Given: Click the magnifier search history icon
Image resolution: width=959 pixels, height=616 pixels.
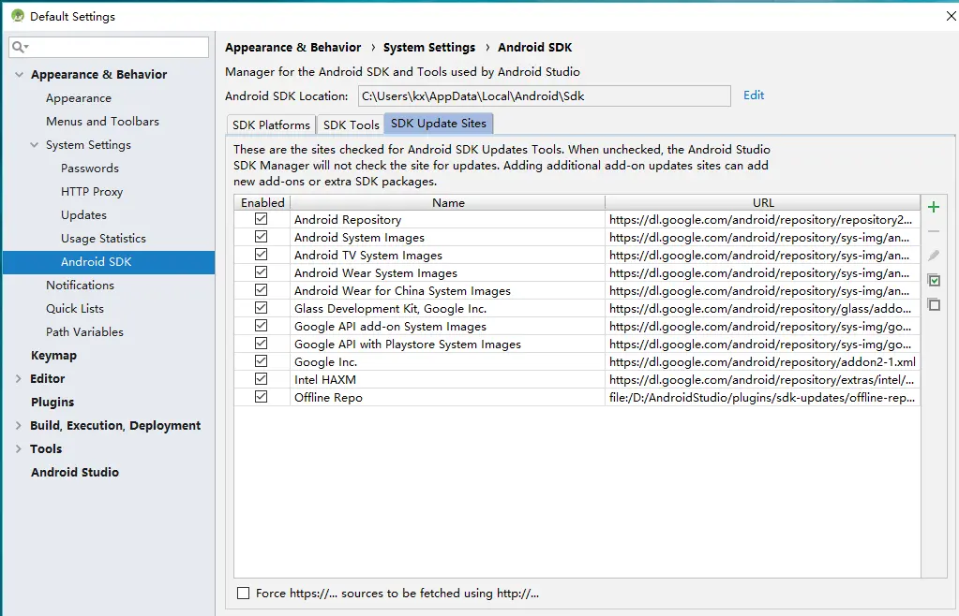Looking at the screenshot, I should tap(21, 47).
